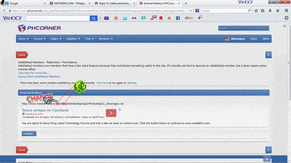
Task: Click the Yahoo Finance chart icon
Action: 125,18
